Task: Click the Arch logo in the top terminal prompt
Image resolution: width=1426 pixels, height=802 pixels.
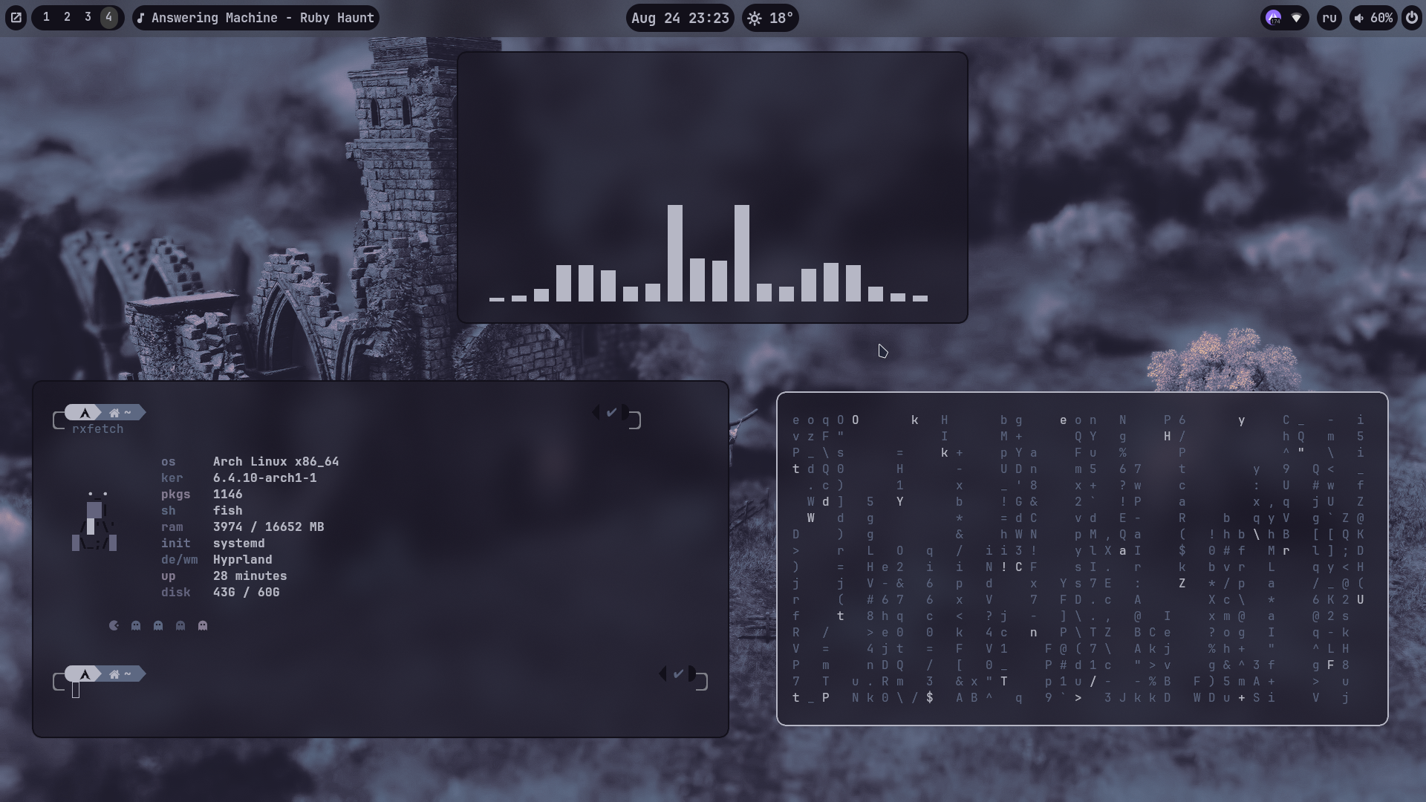Action: tap(85, 413)
